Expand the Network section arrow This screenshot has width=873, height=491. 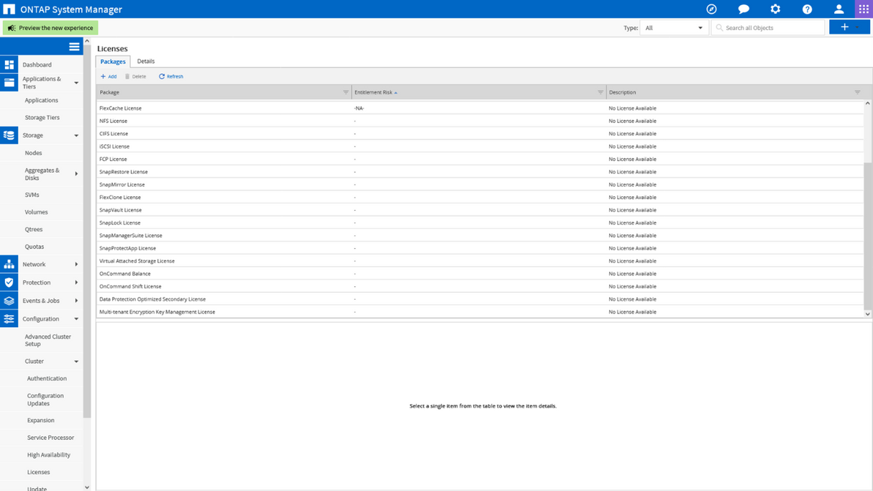(76, 265)
